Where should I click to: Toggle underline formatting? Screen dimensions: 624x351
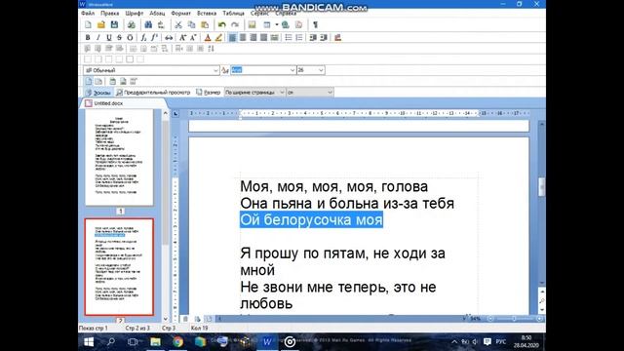[x=108, y=38]
